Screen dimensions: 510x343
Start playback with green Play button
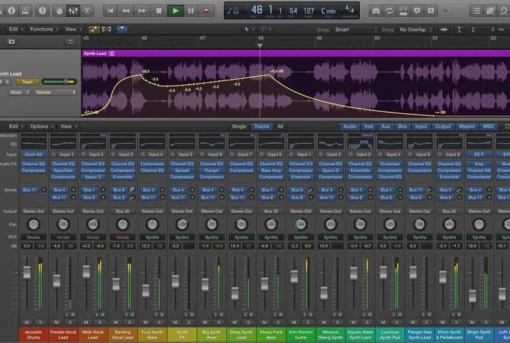click(175, 11)
